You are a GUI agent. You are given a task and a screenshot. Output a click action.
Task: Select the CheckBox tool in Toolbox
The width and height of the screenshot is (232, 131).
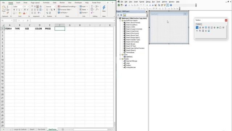[x=212, y=28]
